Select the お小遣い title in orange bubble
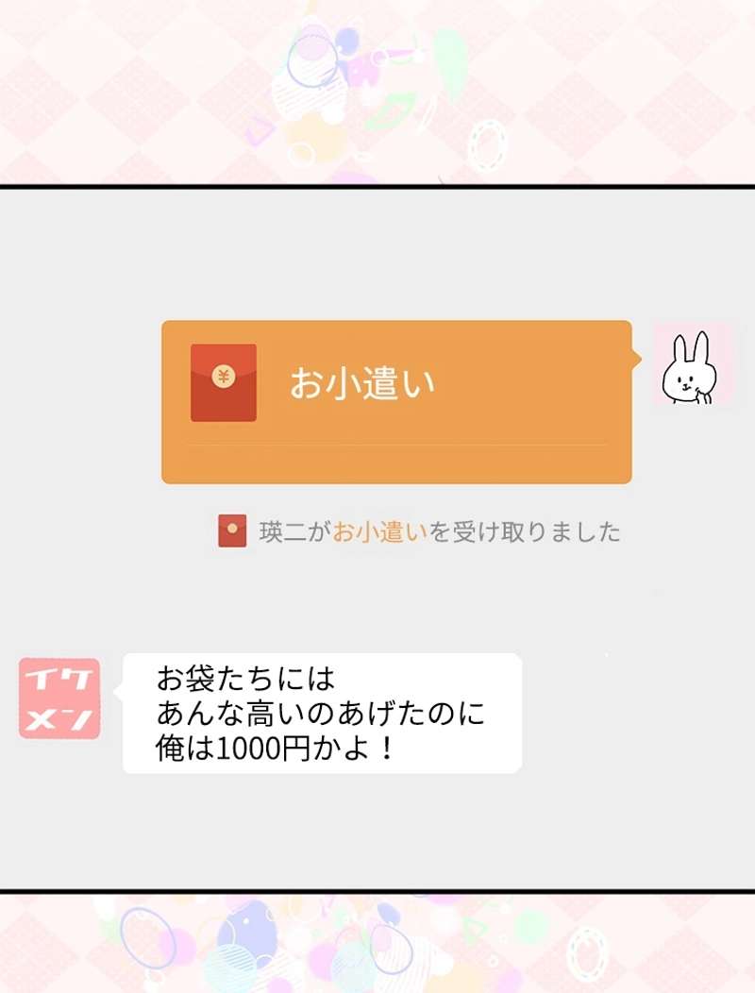755x993 pixels. tap(362, 384)
